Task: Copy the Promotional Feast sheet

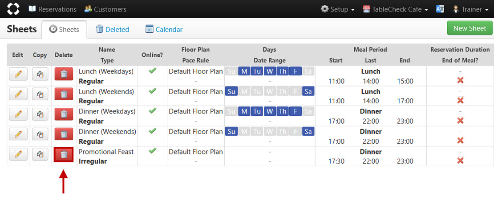Action: (40, 154)
